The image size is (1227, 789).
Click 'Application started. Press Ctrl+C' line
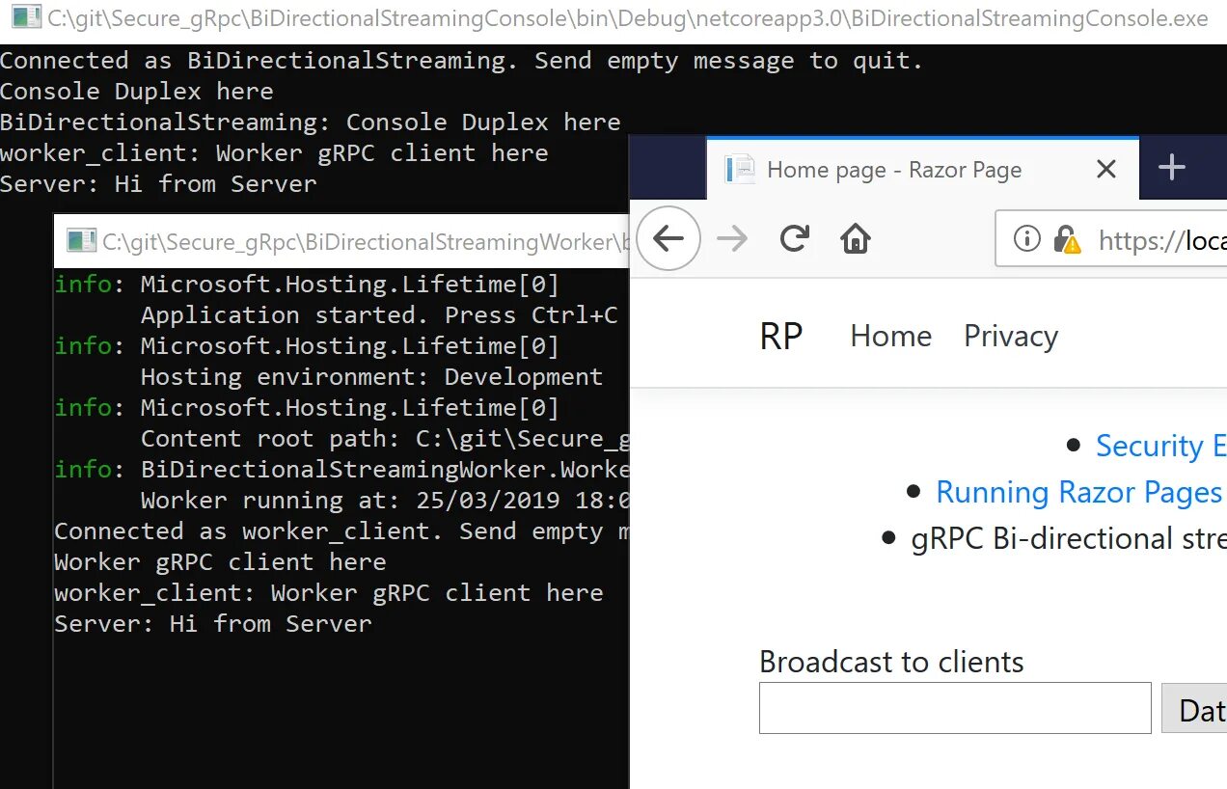coord(379,315)
